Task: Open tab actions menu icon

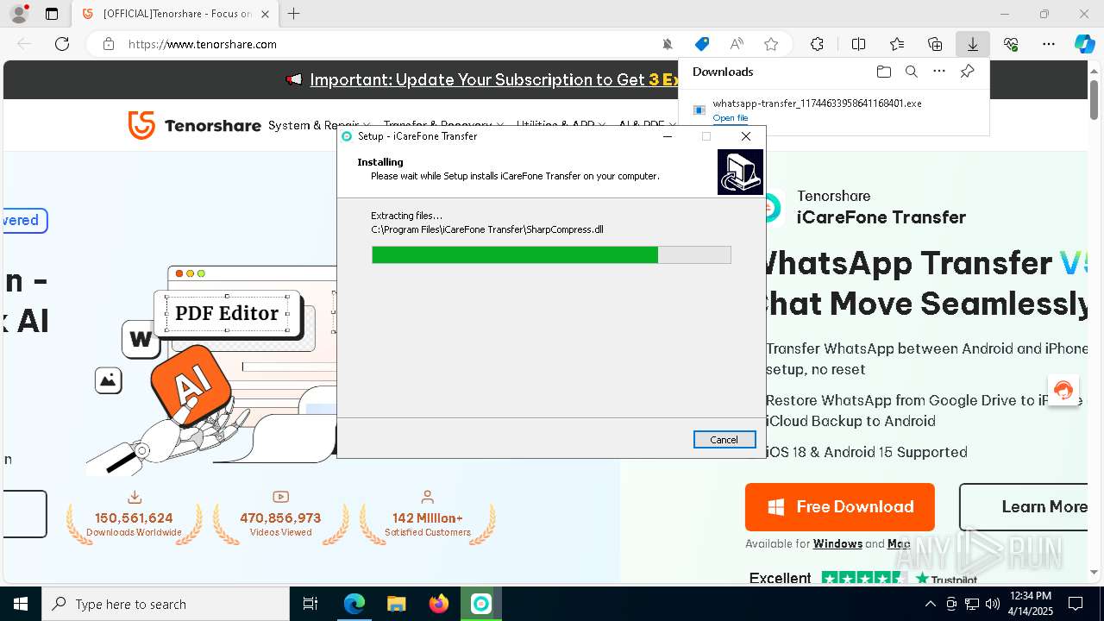Action: tap(52, 14)
